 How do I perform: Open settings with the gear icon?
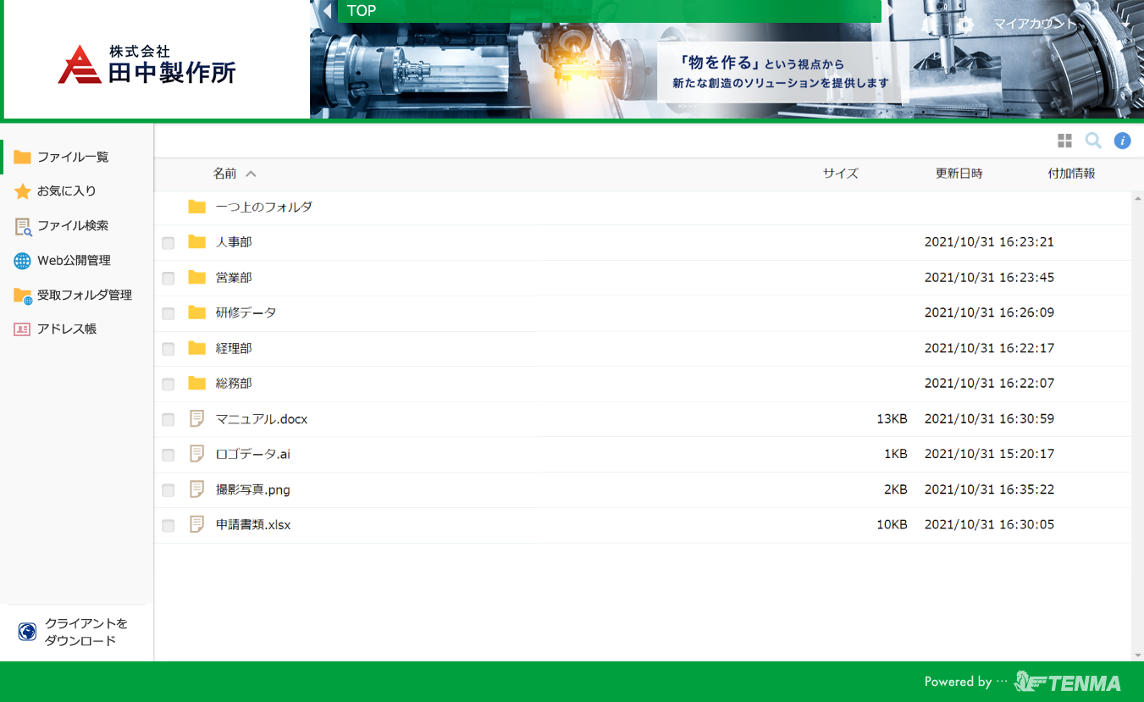[x=965, y=25]
